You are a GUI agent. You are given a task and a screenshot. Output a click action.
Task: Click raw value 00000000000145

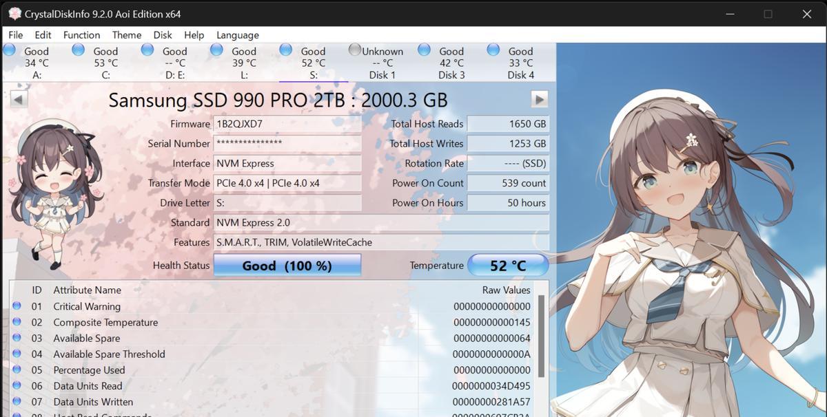(492, 322)
